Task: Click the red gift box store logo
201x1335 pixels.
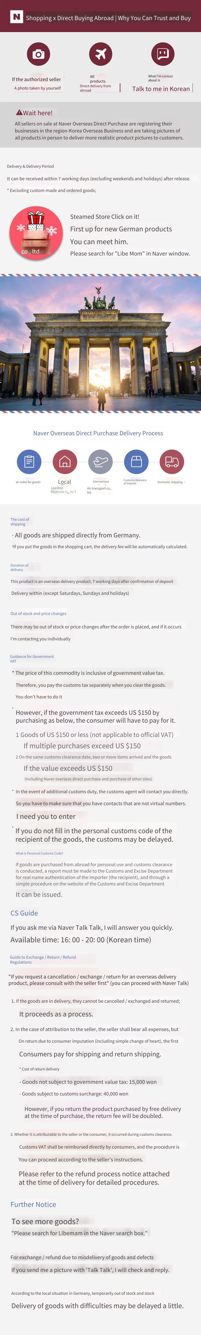Action: click(36, 233)
